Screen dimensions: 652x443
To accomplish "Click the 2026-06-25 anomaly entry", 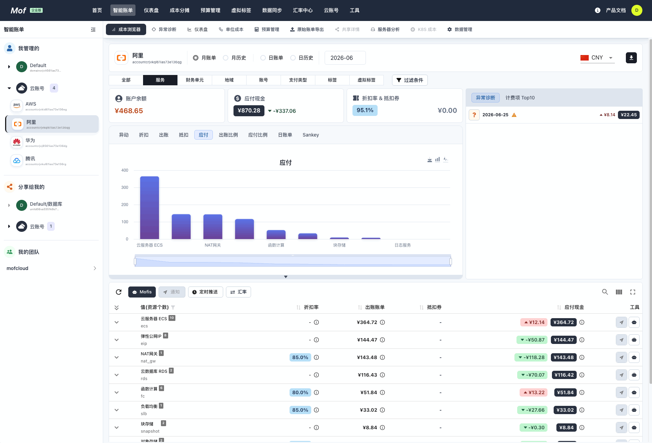I will (x=554, y=115).
